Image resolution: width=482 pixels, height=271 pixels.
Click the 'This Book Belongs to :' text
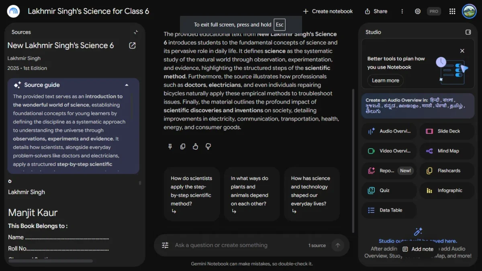click(x=38, y=226)
